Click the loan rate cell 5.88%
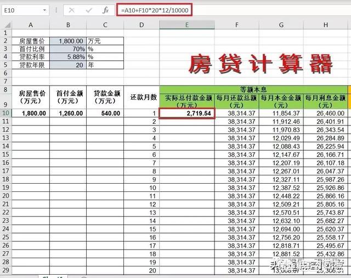 67,56
